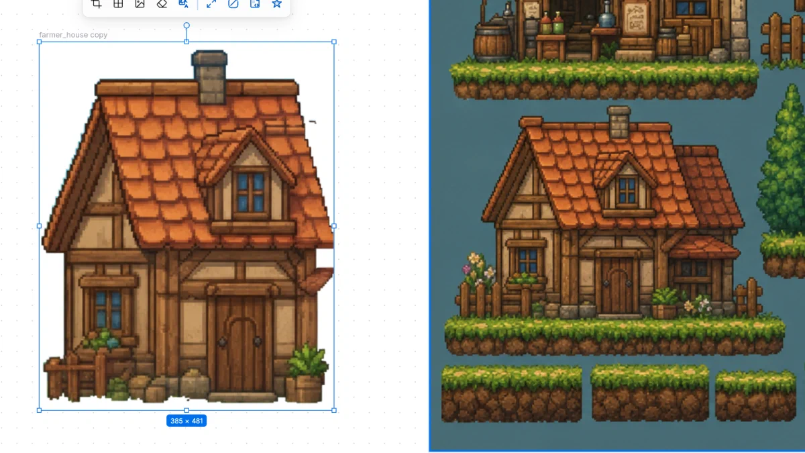Click the bottom-left selection handle
This screenshot has width=805, height=453.
(39, 410)
